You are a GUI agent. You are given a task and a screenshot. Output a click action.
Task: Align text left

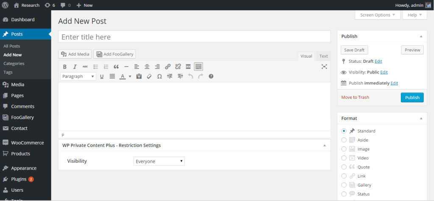(x=137, y=67)
